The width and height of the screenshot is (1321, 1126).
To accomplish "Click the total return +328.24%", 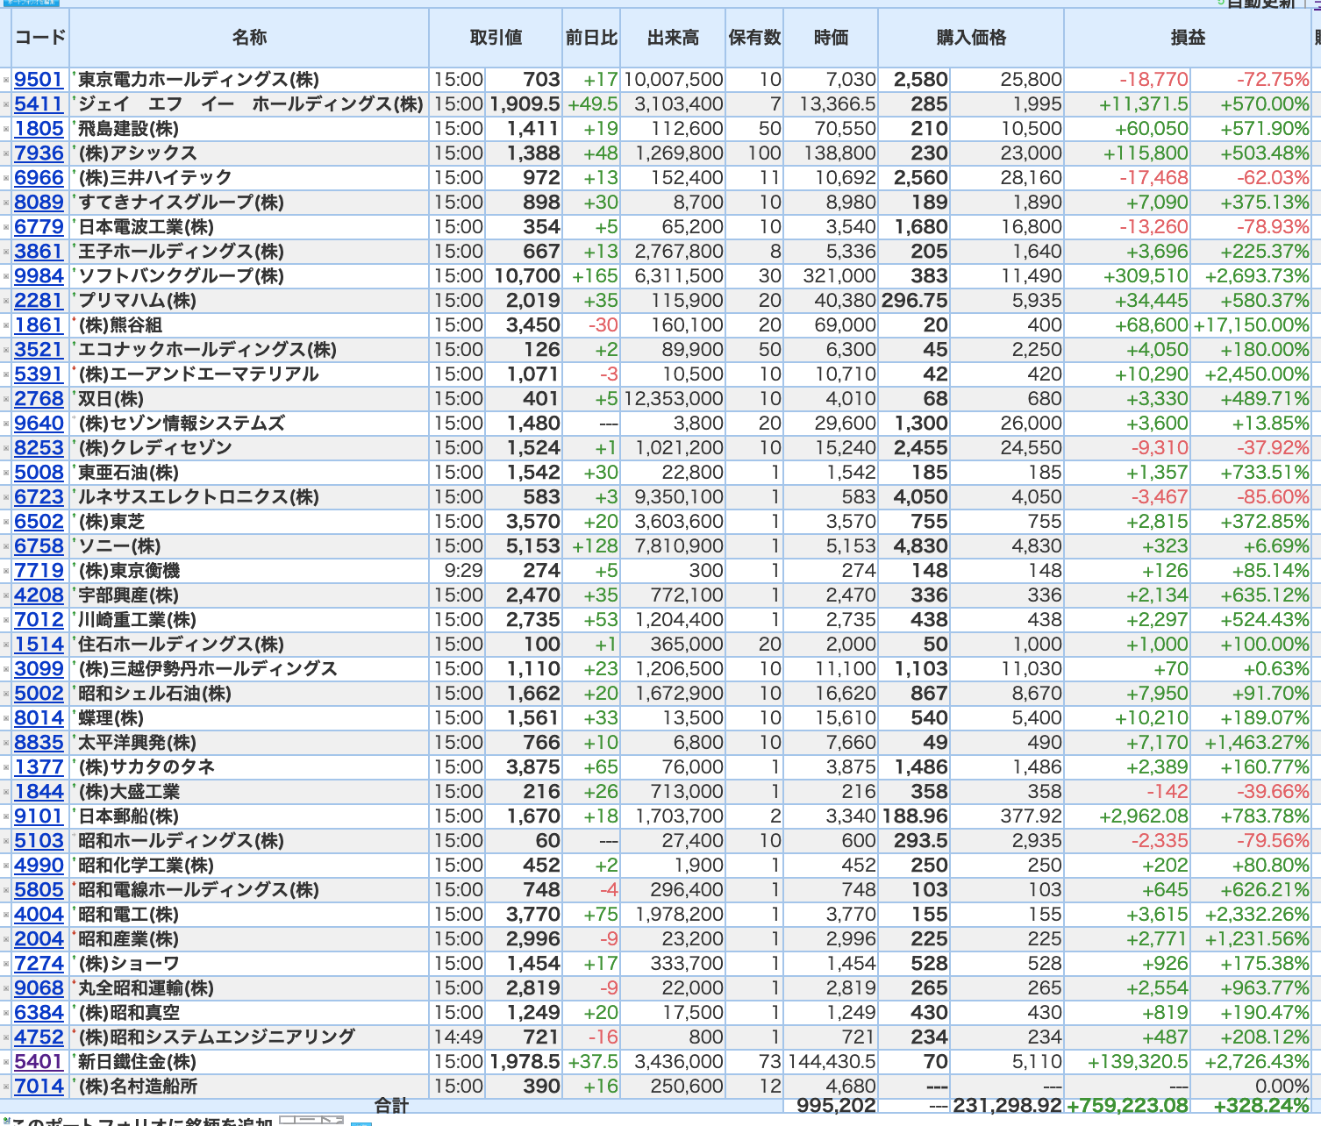I will click(1261, 1106).
